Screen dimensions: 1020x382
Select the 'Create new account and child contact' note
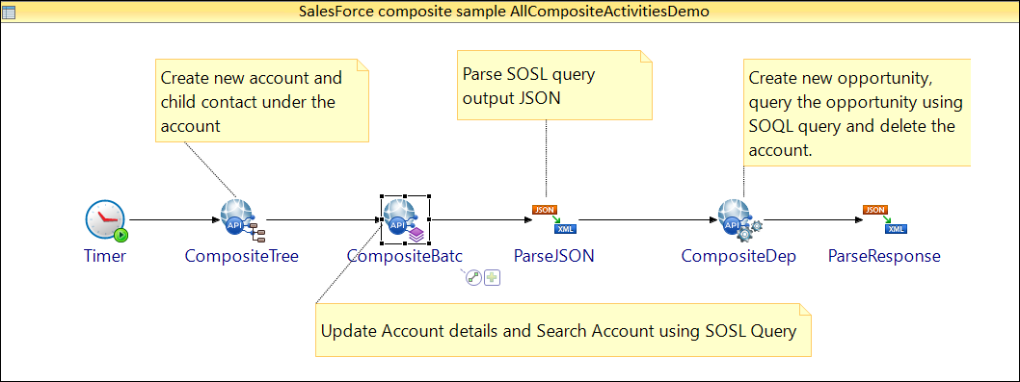point(261,101)
